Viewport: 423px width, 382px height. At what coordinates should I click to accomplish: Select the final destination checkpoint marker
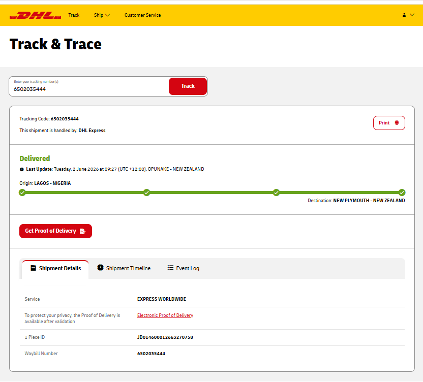coord(402,193)
